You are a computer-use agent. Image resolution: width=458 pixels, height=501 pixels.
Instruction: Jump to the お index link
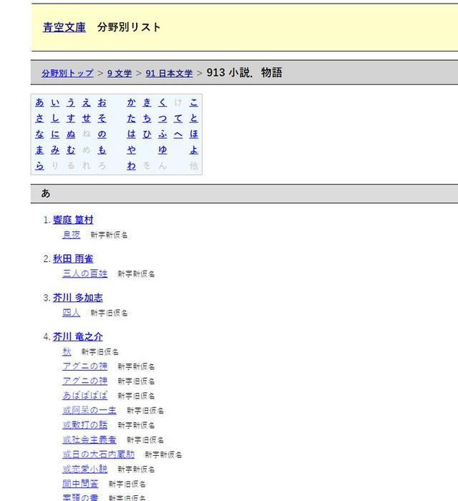[x=102, y=102]
